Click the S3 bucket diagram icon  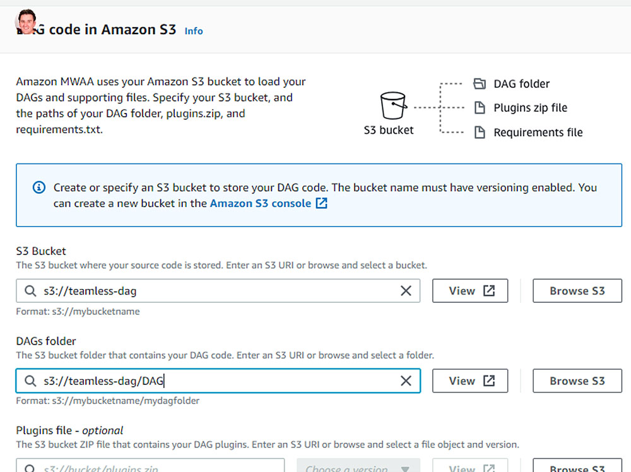click(392, 105)
